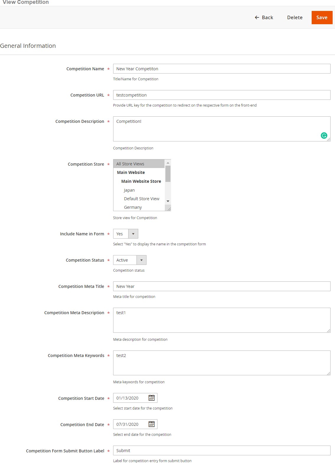Open the Start Date calendar picker

coord(152,398)
